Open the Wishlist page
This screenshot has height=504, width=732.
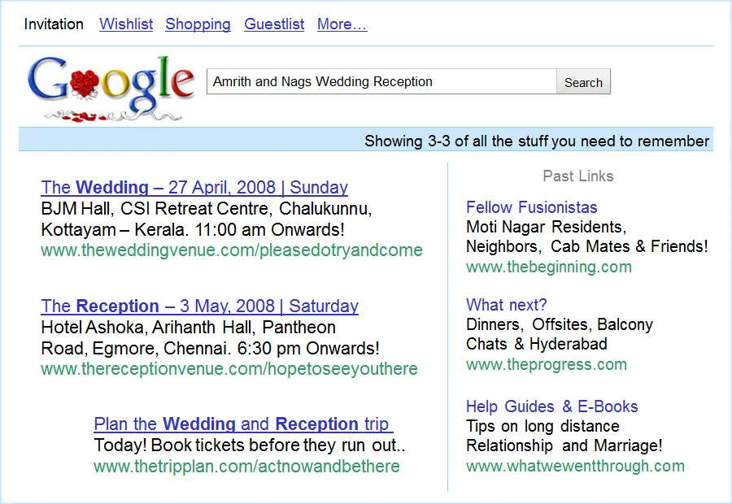tap(126, 24)
